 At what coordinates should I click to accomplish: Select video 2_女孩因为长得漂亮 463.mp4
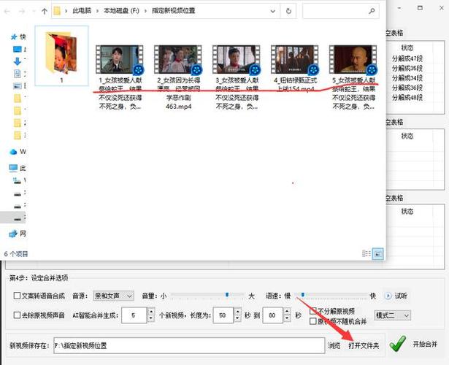coord(178,77)
